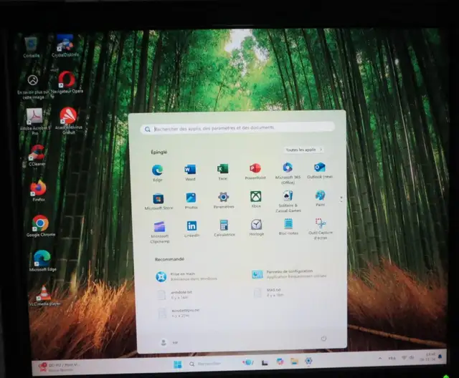Open Task View from the taskbar

click(265, 362)
